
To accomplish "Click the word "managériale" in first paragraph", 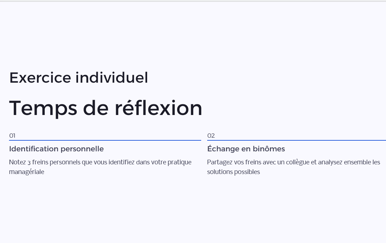I will 27,172.
